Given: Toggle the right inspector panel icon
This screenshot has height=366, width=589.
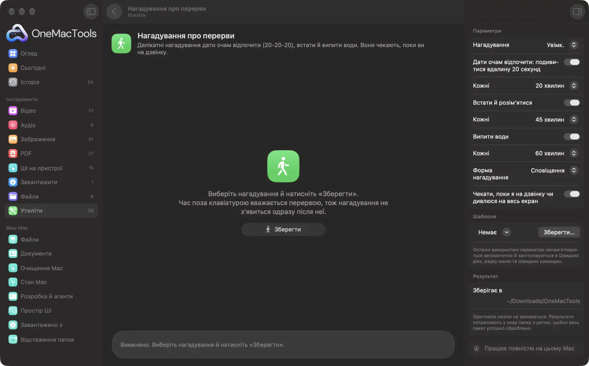Looking at the screenshot, I should (577, 12).
